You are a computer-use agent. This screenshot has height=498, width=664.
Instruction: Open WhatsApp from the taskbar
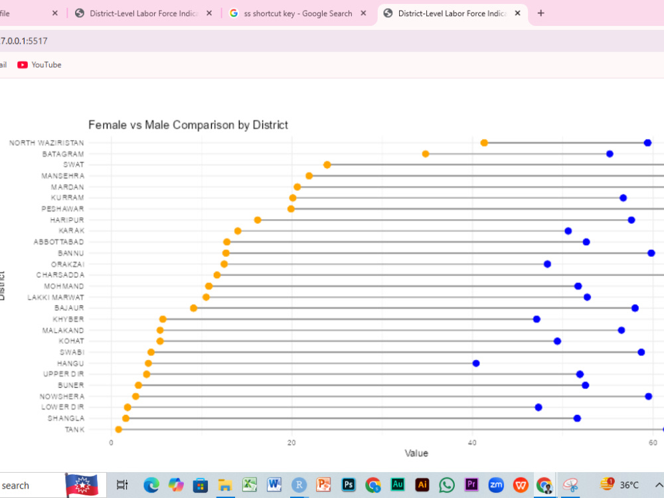(447, 485)
